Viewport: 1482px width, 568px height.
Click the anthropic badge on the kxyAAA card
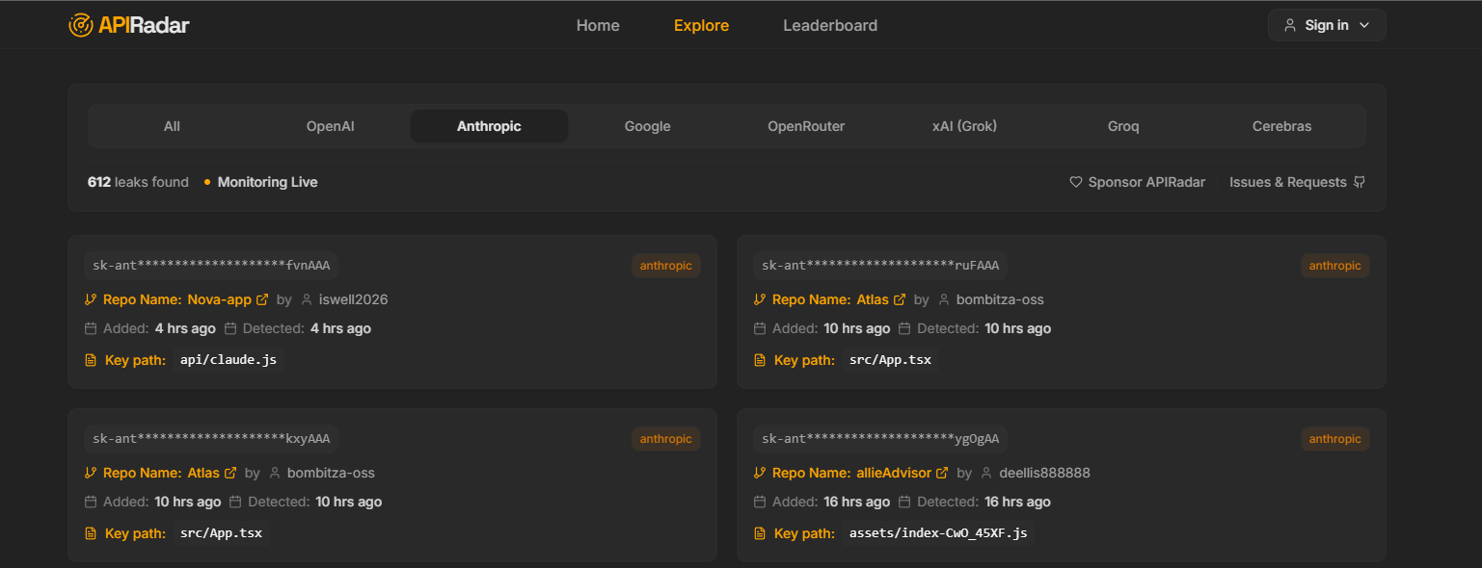666,439
